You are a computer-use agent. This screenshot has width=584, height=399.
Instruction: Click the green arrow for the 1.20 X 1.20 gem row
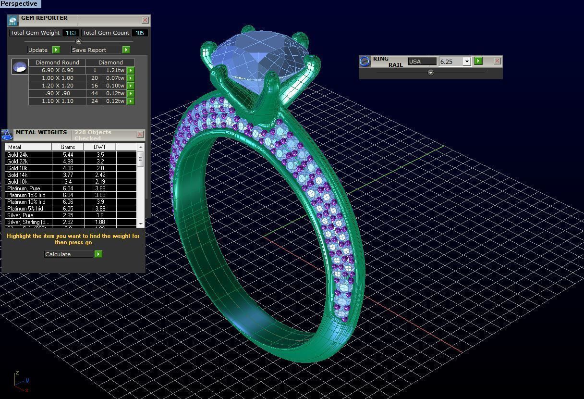[x=130, y=86]
